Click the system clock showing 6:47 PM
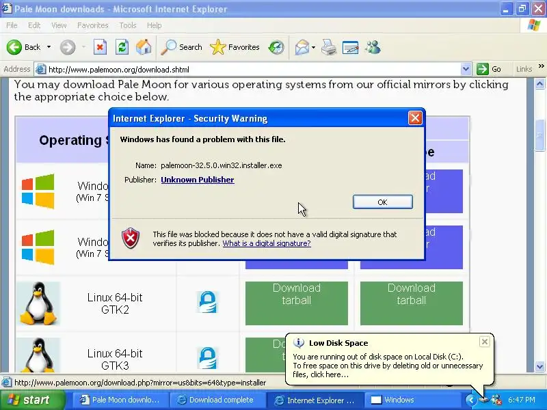Image resolution: width=547 pixels, height=410 pixels. tap(522, 400)
